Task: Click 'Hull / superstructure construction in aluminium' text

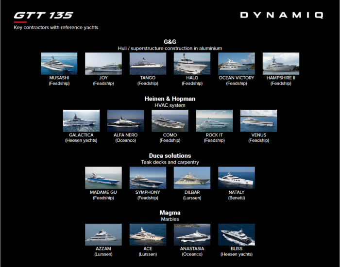Action: 170,49
